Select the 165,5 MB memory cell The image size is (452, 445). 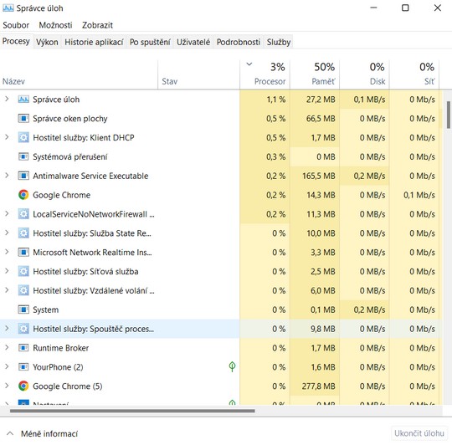315,176
